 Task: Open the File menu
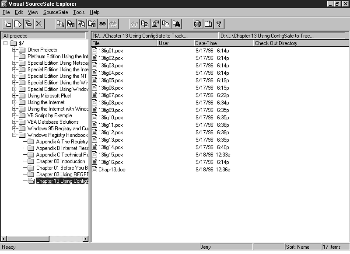(6, 12)
